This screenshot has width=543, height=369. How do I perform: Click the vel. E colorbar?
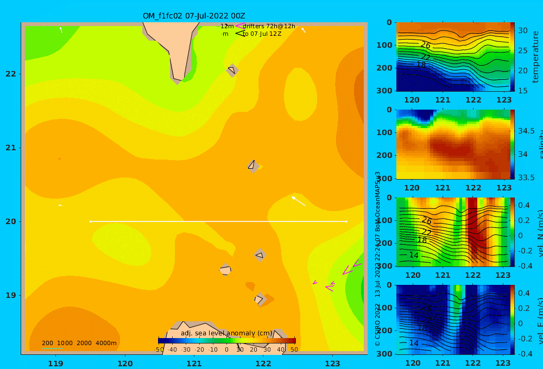click(x=513, y=320)
